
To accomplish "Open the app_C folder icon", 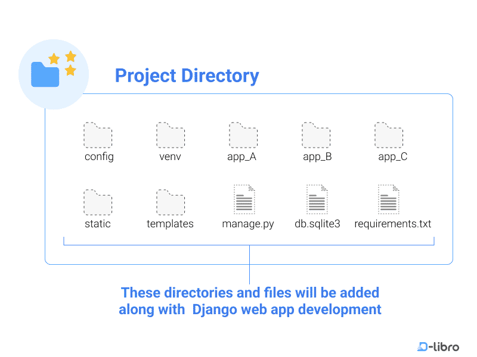I will point(389,136).
